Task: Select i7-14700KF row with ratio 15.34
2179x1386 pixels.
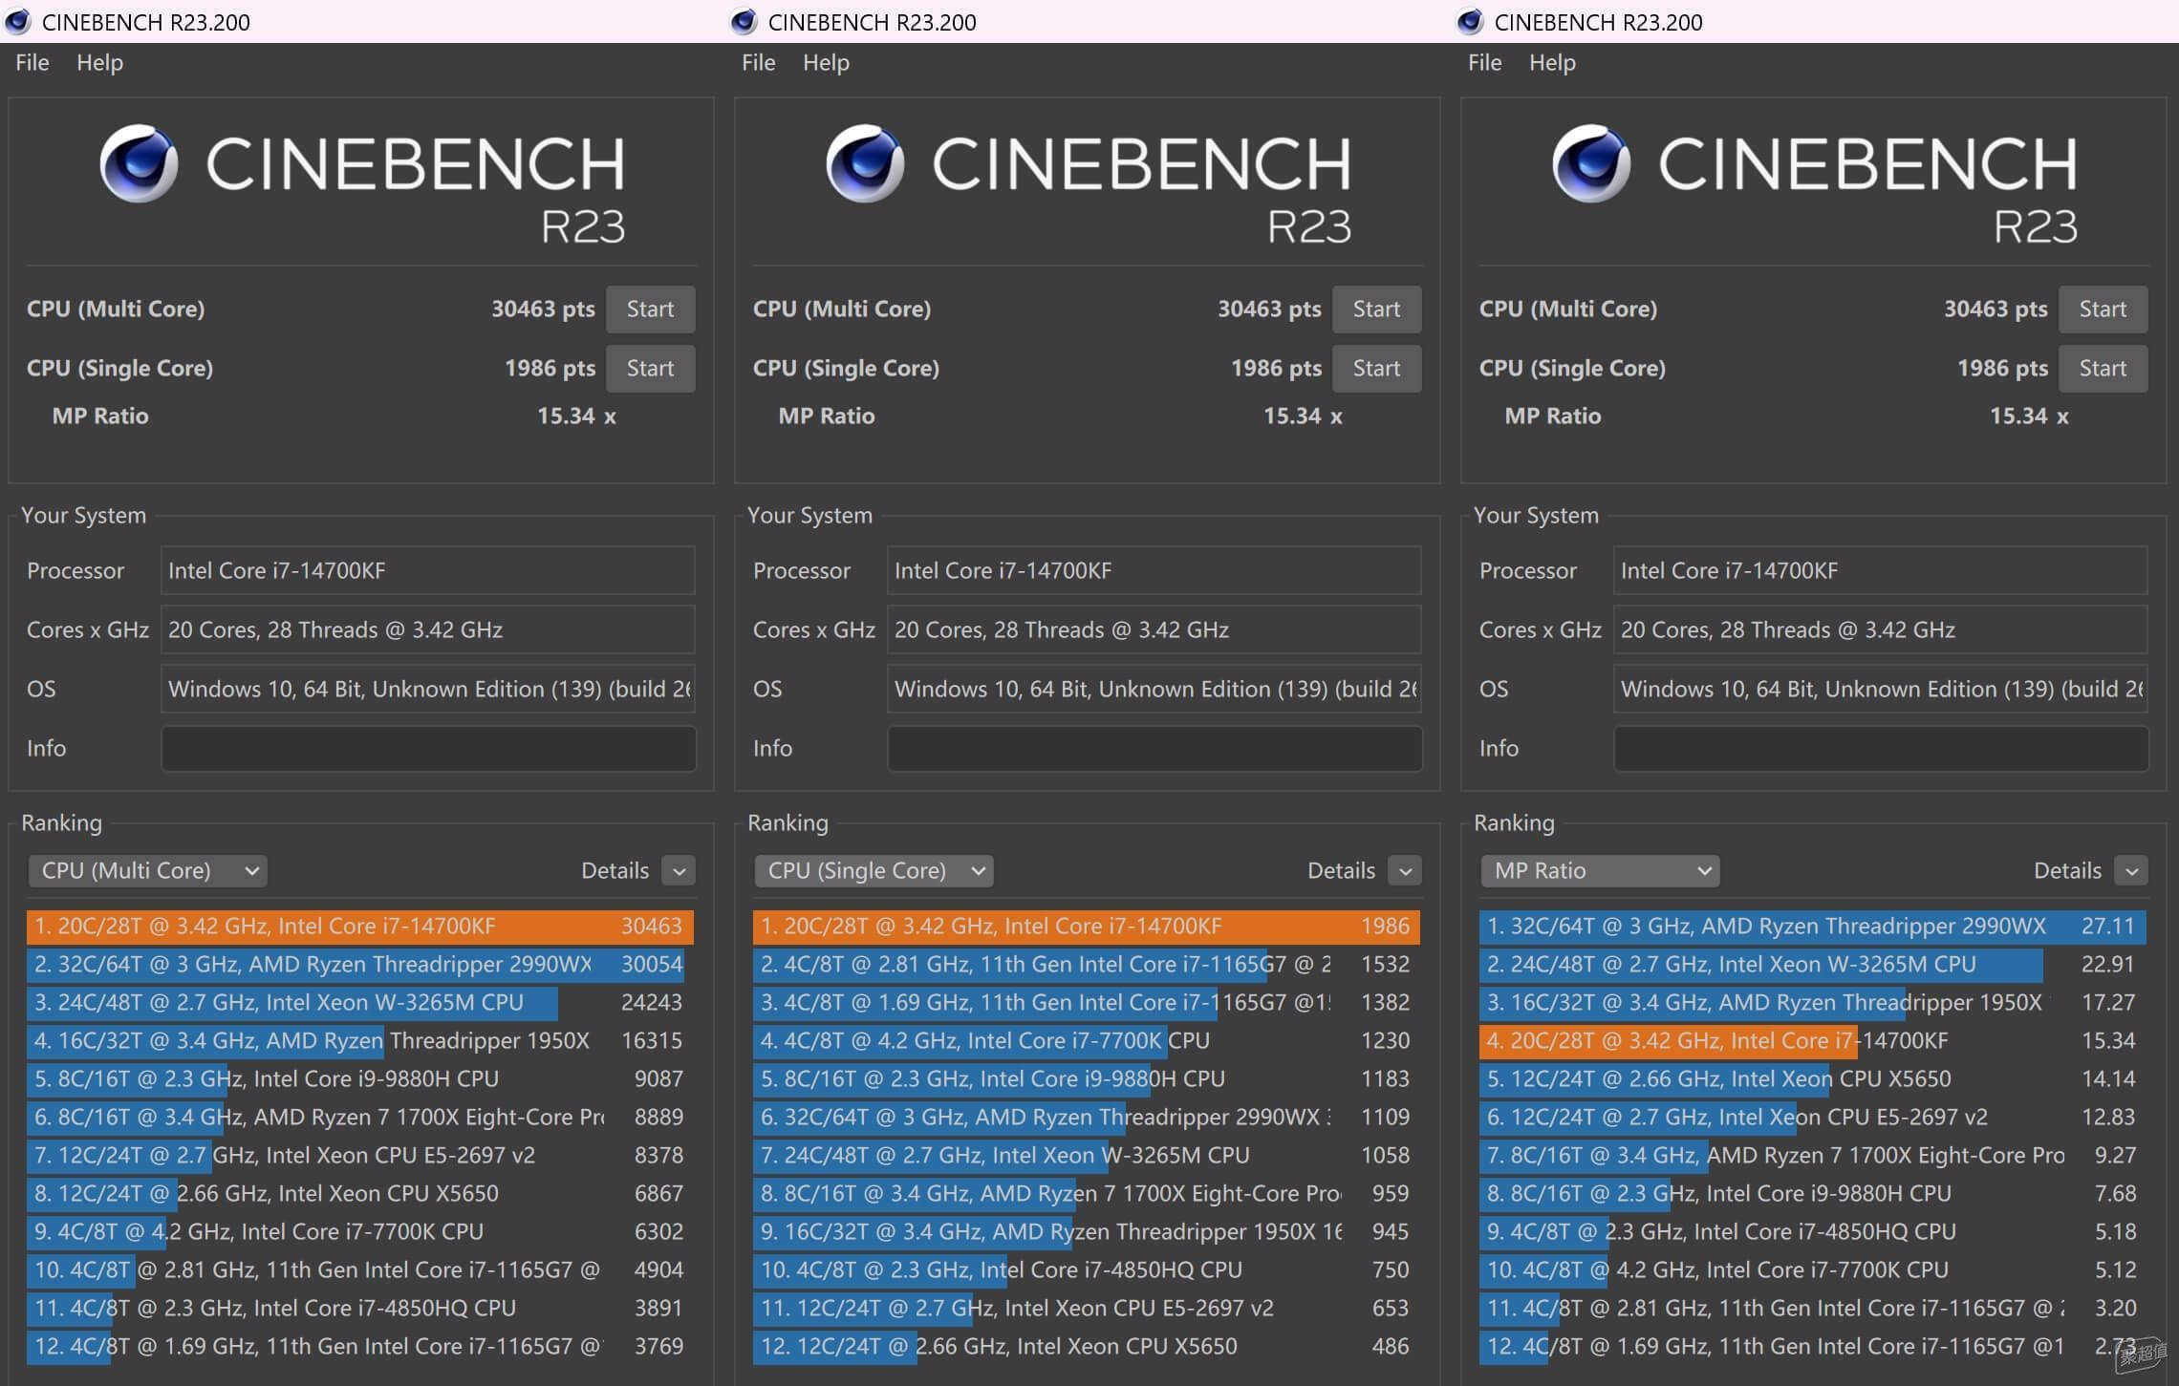Action: click(1813, 1040)
